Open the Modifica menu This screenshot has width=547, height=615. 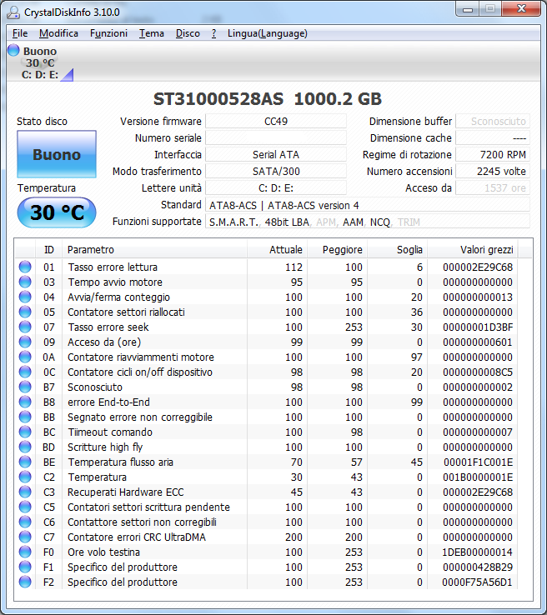coord(58,33)
